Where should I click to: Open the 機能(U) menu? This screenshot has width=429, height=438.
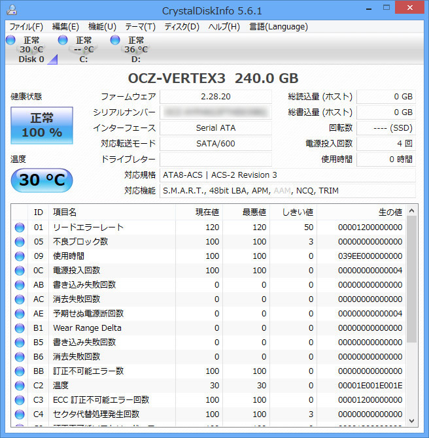[x=102, y=27]
